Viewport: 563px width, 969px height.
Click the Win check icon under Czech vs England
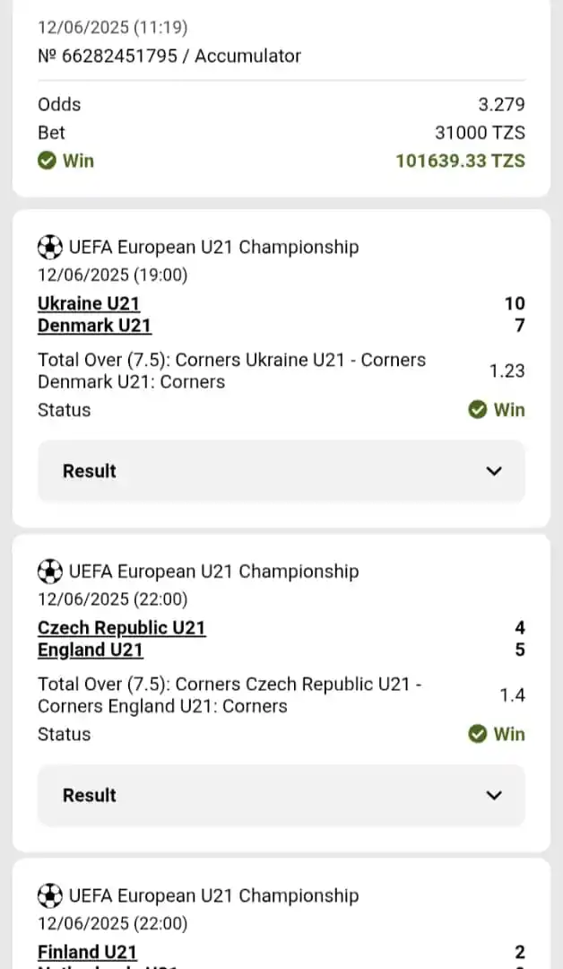click(477, 734)
